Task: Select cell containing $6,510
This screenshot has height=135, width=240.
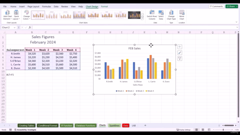Action: click(x=46, y=64)
